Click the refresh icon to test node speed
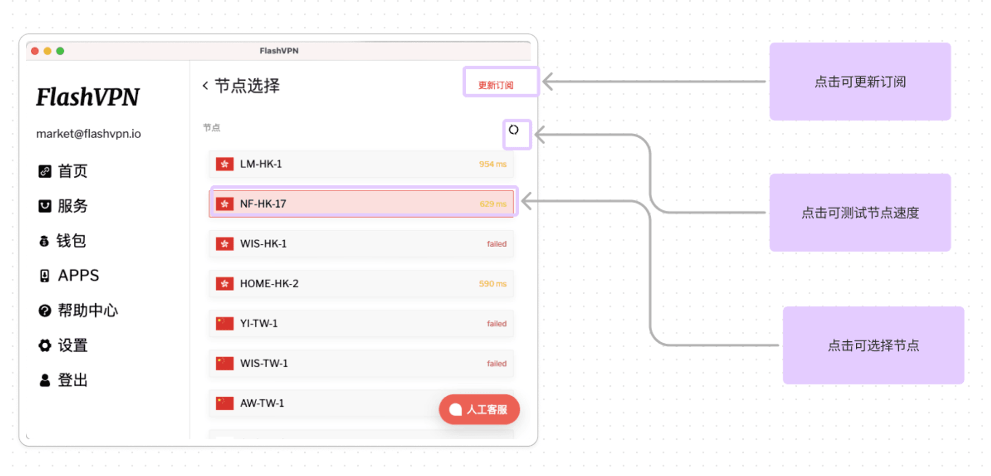The width and height of the screenshot is (991, 476). point(514,130)
